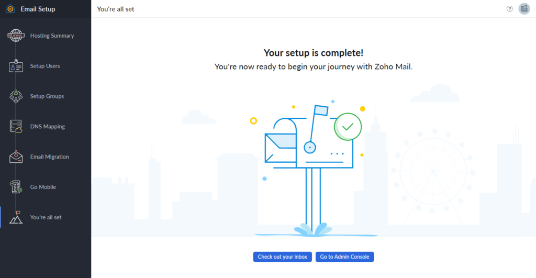Viewport: 536px width, 278px height.
Task: Open the Email Migration step
Action: click(50, 157)
